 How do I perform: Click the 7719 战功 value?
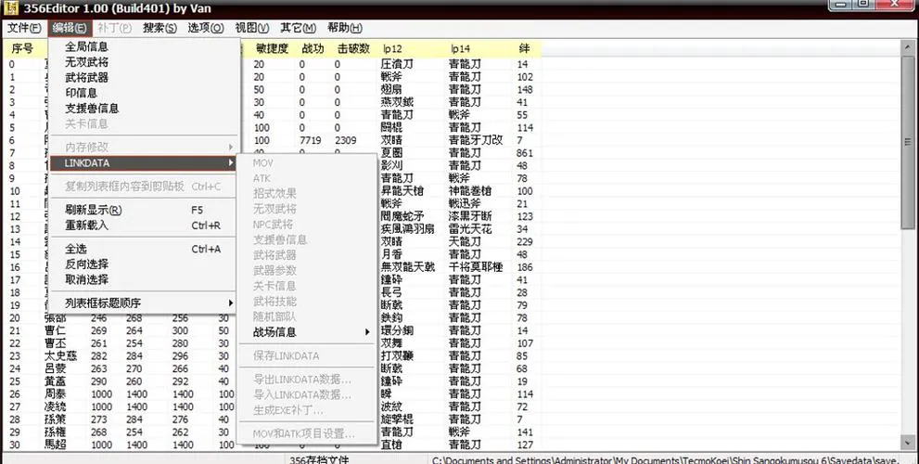310,140
